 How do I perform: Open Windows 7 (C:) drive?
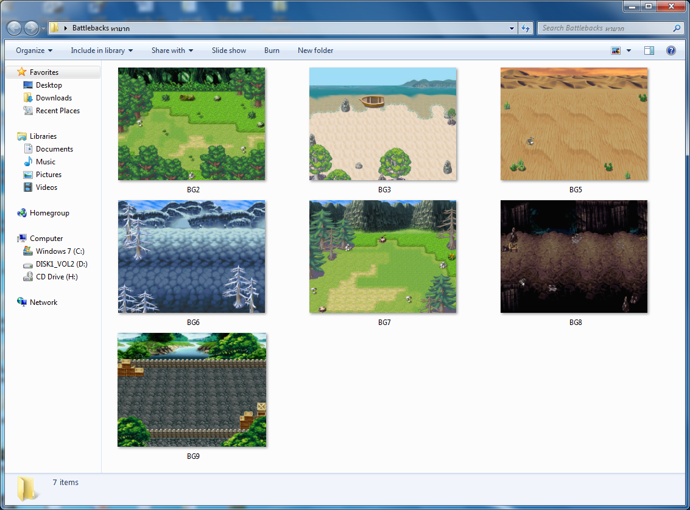point(60,251)
